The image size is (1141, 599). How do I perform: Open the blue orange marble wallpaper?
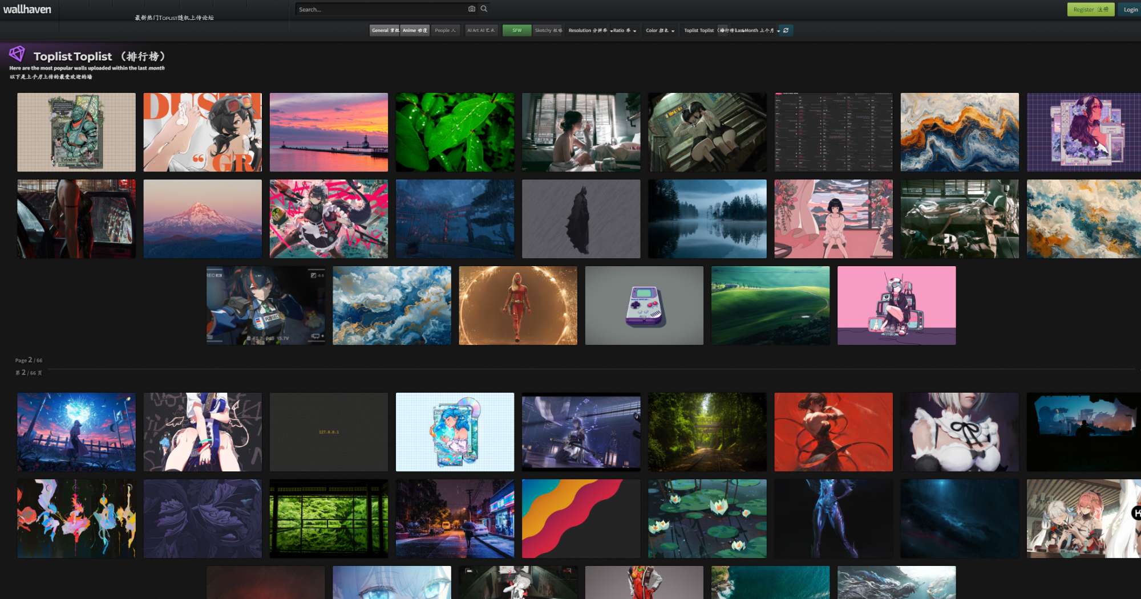point(960,132)
